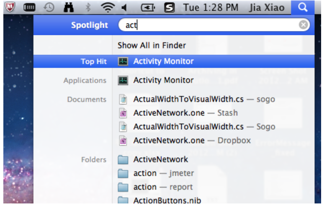Open ActualWidthToVisualWidth.cs in sogo
The width and height of the screenshot is (332, 211).
pyautogui.click(x=204, y=99)
